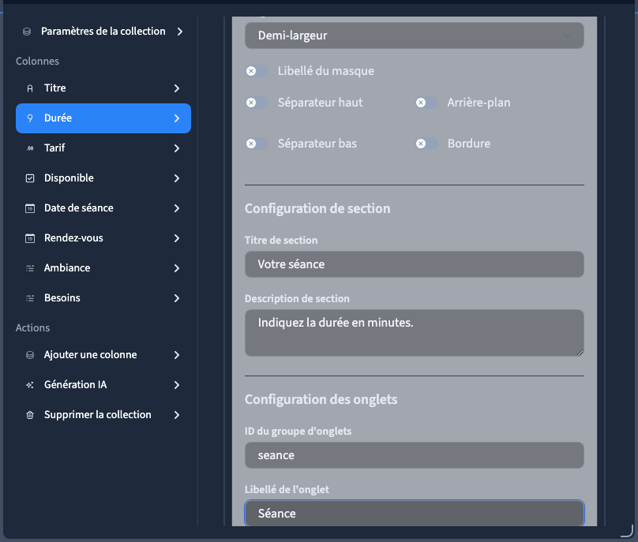Click the decimal icon next to Tarif
This screenshot has height=542, width=638.
point(30,148)
